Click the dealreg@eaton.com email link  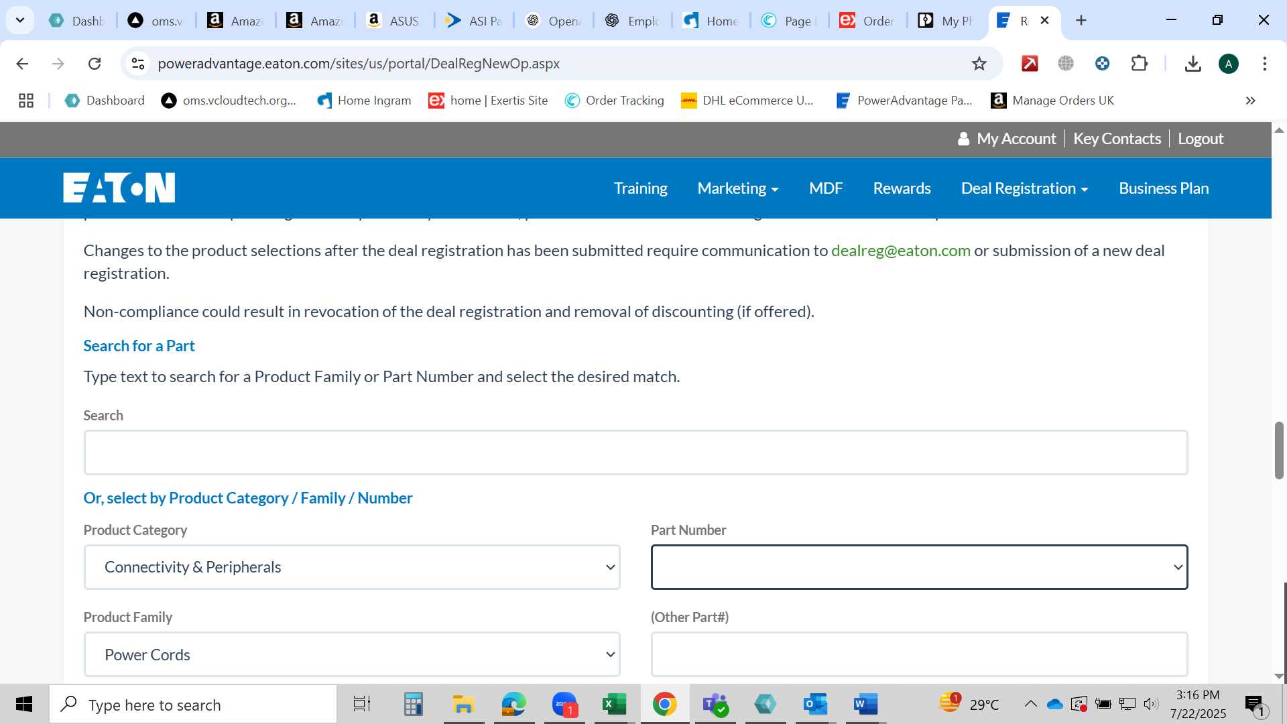[900, 251]
